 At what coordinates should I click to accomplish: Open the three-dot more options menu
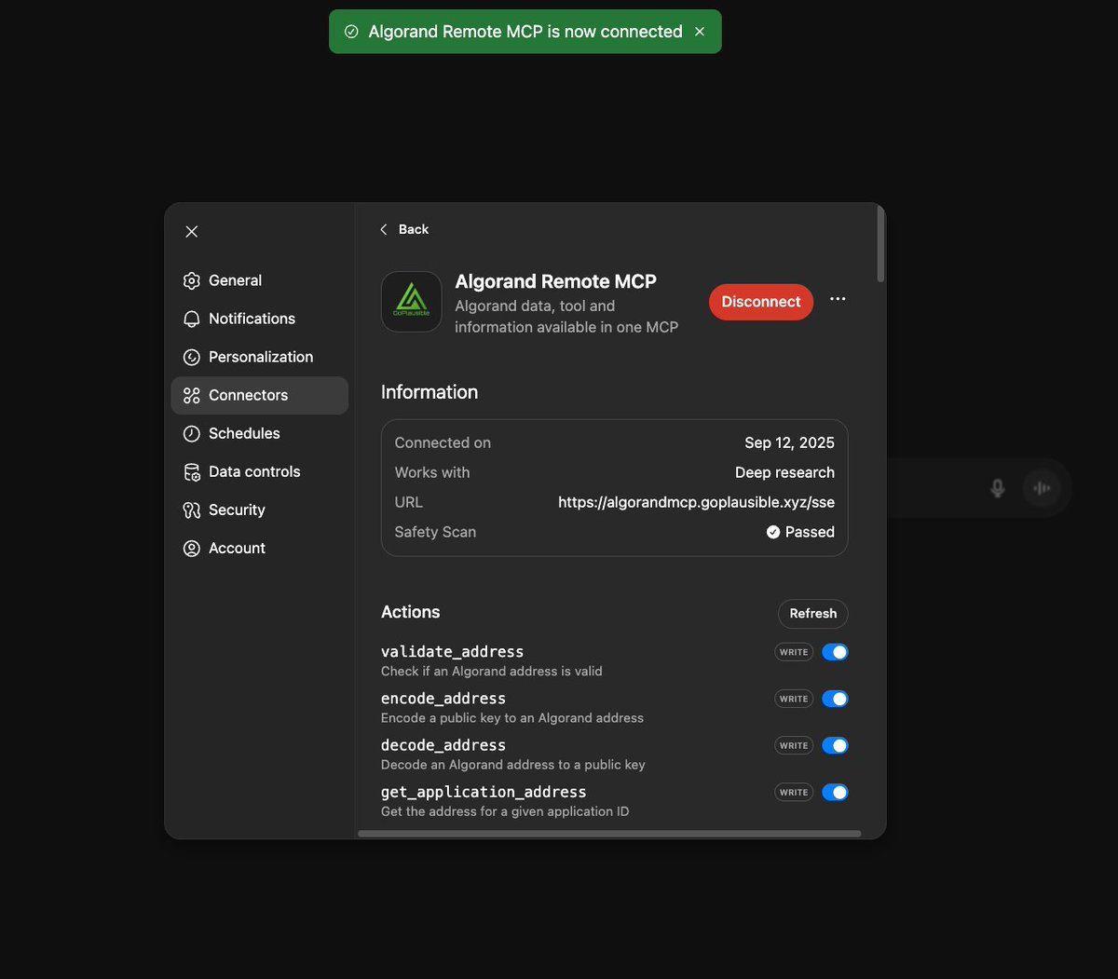[x=838, y=299]
